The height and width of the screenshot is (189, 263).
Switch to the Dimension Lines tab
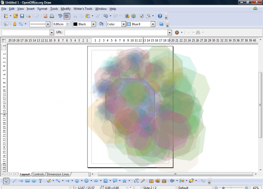click(x=58, y=174)
